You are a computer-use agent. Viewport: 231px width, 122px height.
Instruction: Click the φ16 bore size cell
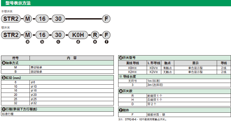point(72,91)
